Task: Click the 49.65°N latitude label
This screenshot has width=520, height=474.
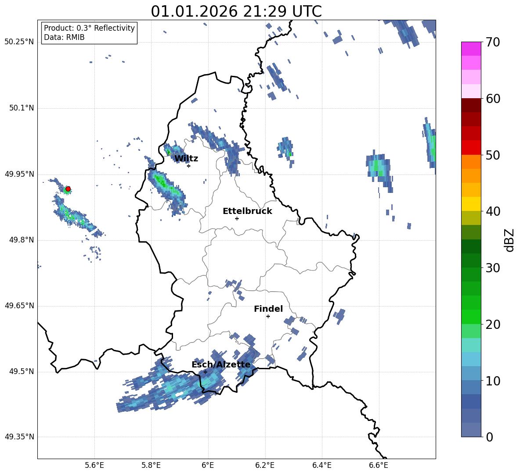Action: pyautogui.click(x=19, y=306)
